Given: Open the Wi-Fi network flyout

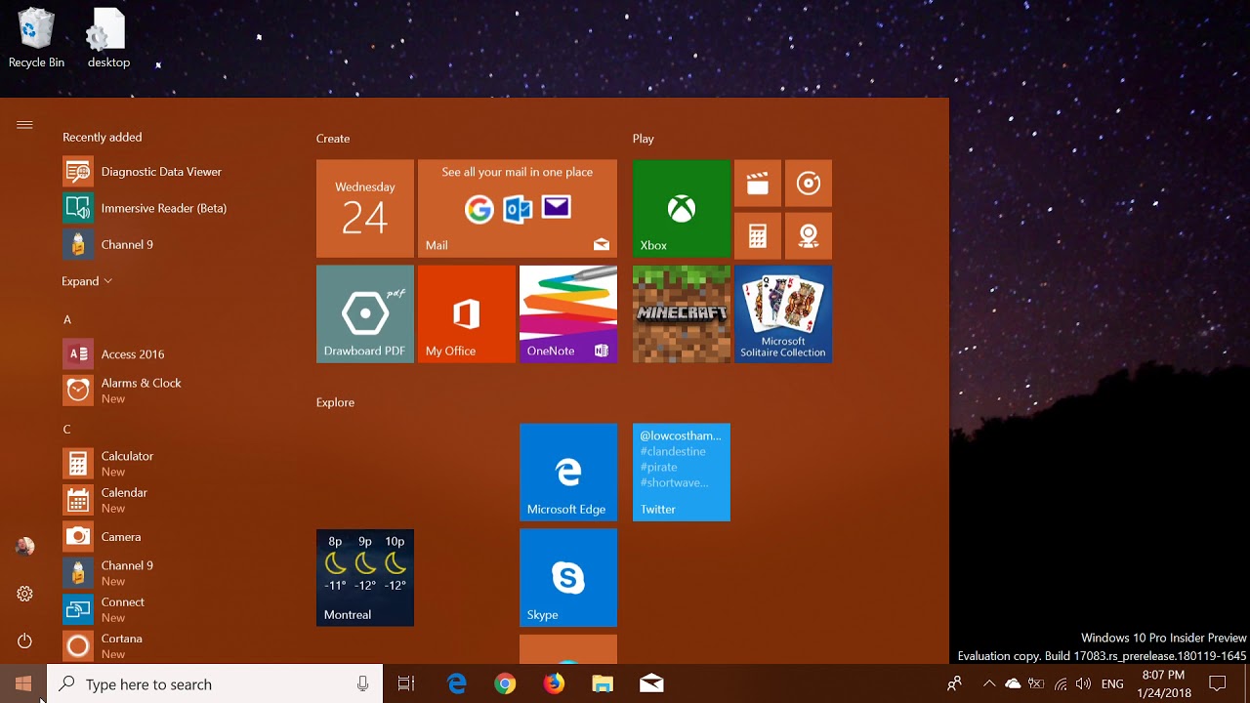Looking at the screenshot, I should pyautogui.click(x=1061, y=683).
